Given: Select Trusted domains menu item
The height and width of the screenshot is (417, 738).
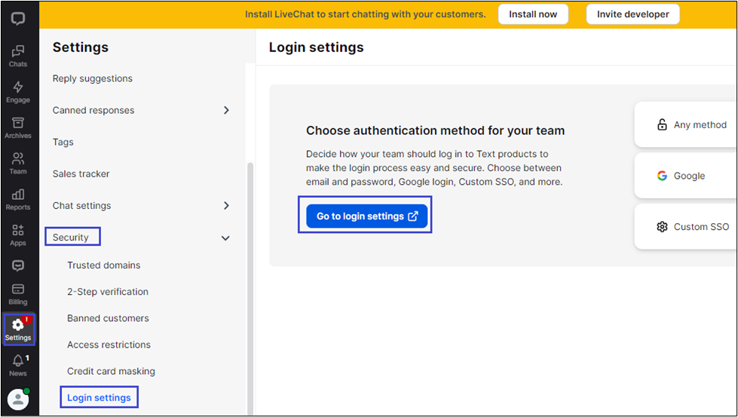Looking at the screenshot, I should (103, 265).
